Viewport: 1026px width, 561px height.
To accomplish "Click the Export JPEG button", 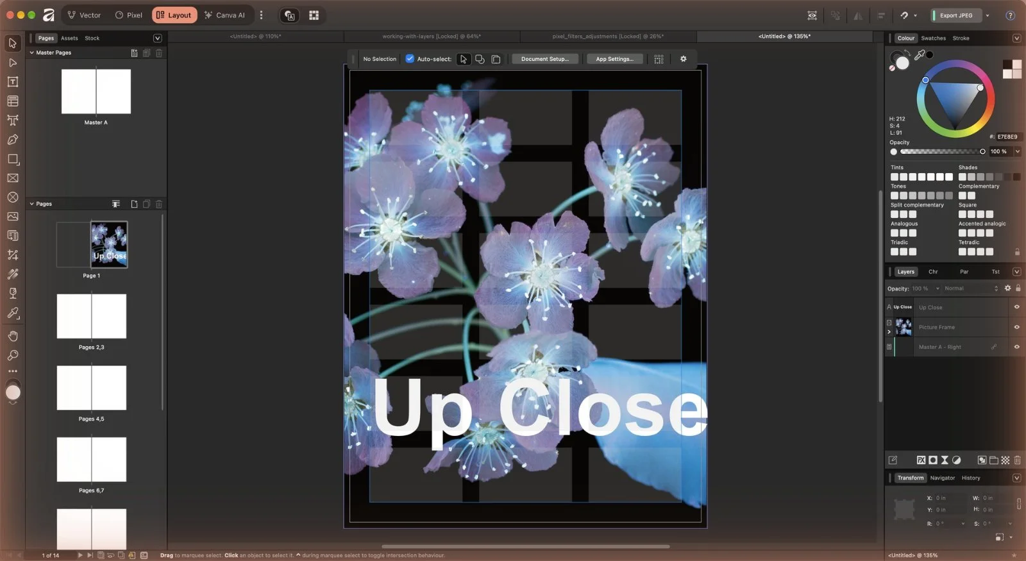I will pos(955,15).
